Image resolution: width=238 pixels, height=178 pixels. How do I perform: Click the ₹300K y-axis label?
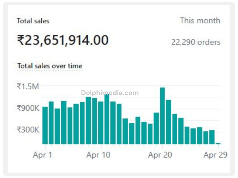pos(28,130)
